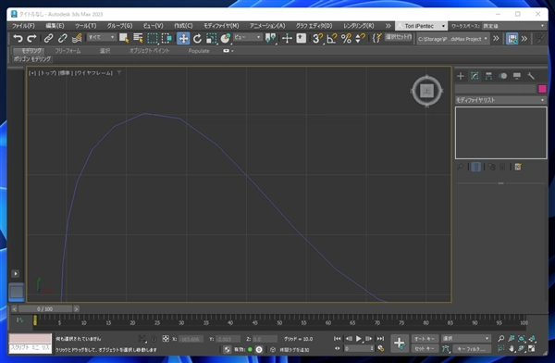Open the reference coordinate system dropdown
The image size is (555, 363).
tap(247, 37)
